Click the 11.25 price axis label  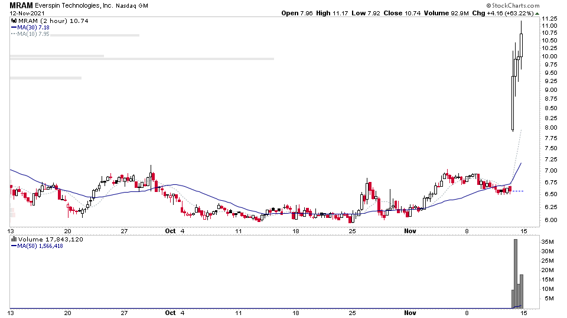[549, 19]
